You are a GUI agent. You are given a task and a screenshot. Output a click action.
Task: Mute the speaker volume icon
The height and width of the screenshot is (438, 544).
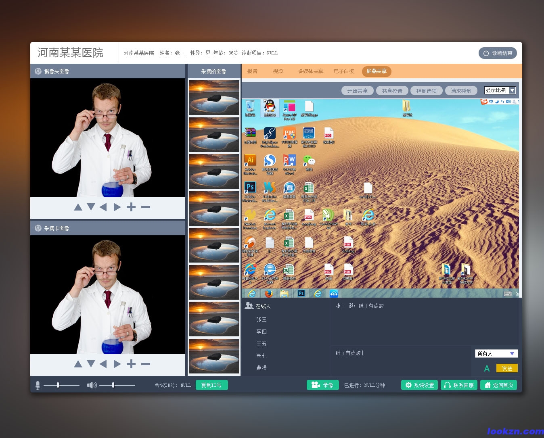point(92,385)
